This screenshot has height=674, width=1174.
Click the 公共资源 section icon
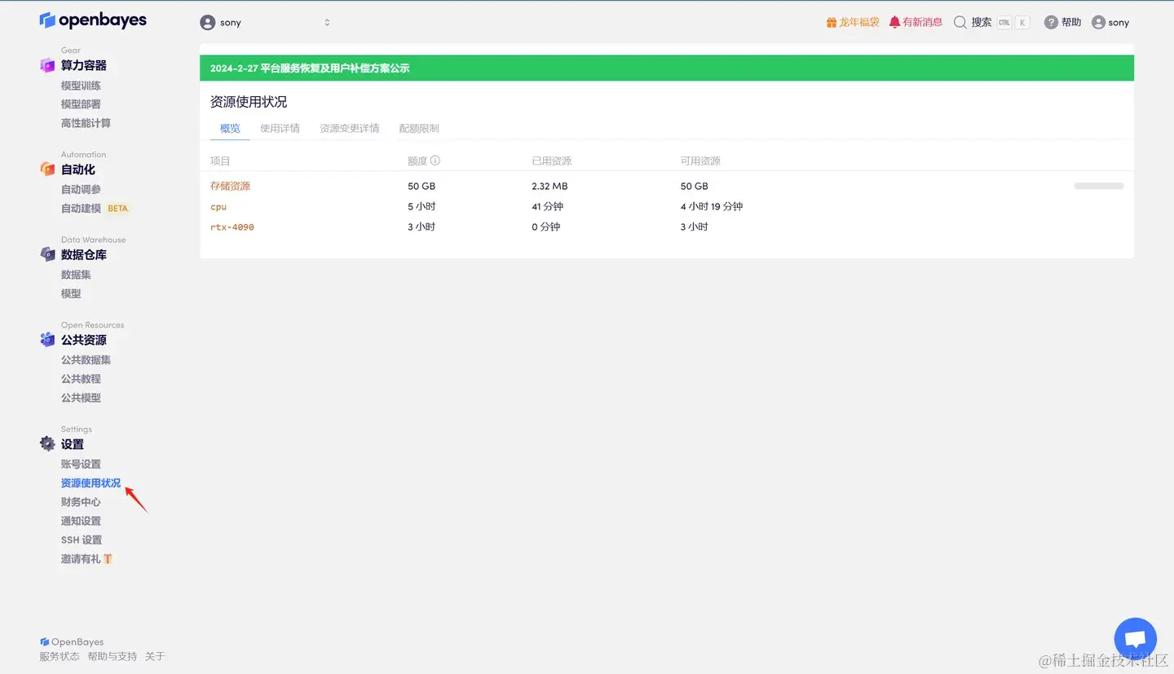47,340
